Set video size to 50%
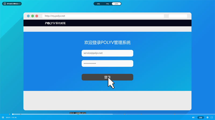215x120 pixels. (x=98, y=4)
